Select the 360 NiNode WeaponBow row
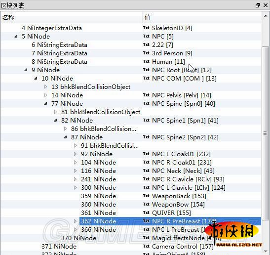This screenshot has height=255, width=270. [131, 204]
